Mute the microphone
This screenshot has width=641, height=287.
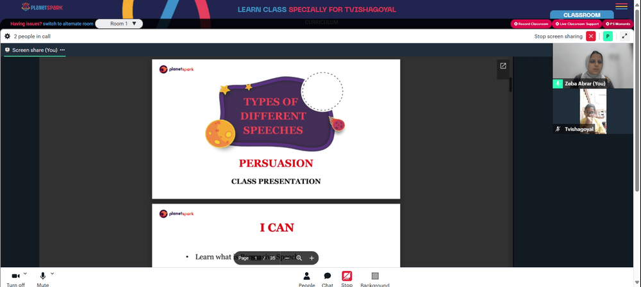(42, 280)
